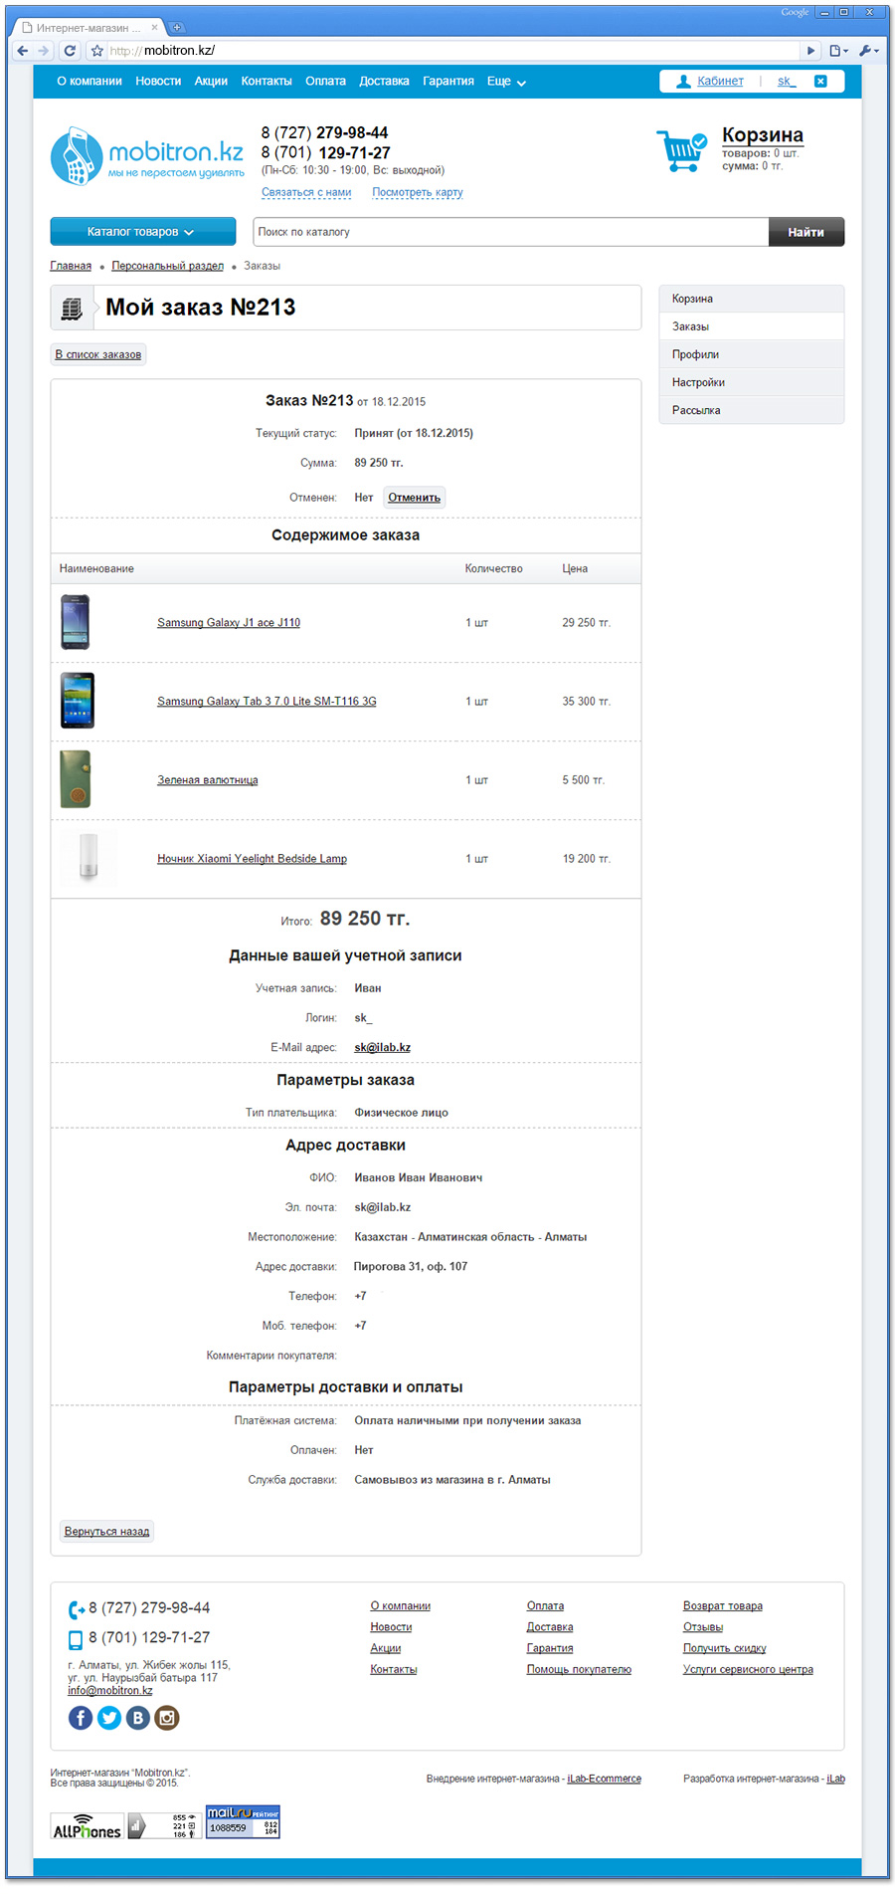This screenshot has width=895, height=1894.
Task: Click the order list icon beside title
Action: click(72, 309)
